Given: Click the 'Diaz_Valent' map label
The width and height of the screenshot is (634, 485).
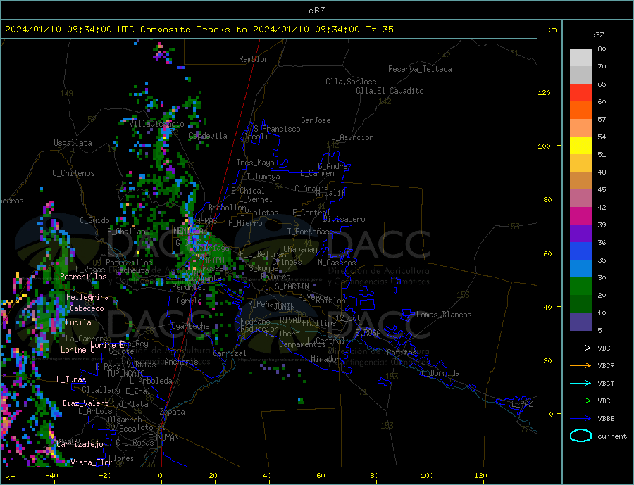Looking at the screenshot, I should (85, 403).
